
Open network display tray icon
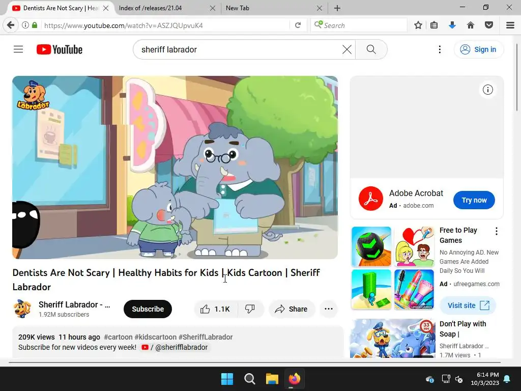pos(446,379)
